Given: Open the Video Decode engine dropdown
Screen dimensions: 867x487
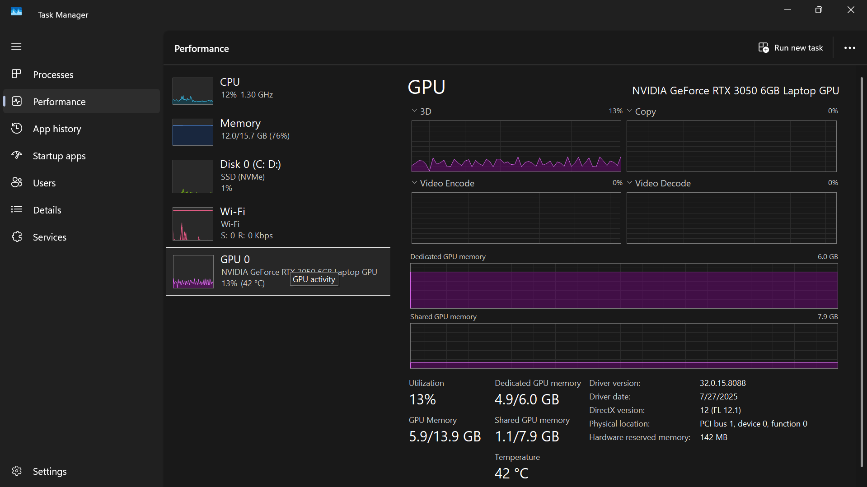Looking at the screenshot, I should (x=629, y=182).
